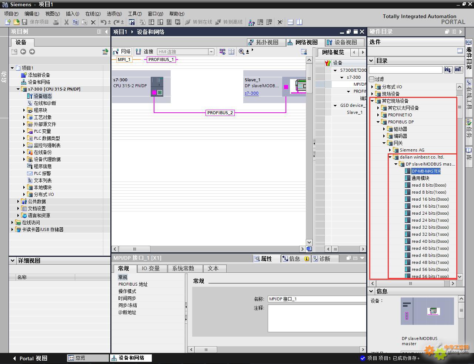The image size is (474, 364).
Task: Select PROFIBUS 地址 in properties navigation
Action: tap(133, 284)
